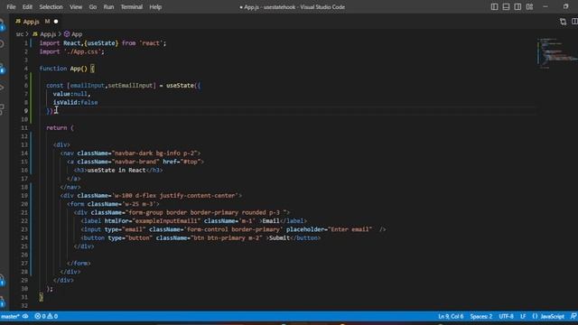Click 'useState' in the import on line 1
Viewport: 578px width, 325px height.
tap(101, 43)
